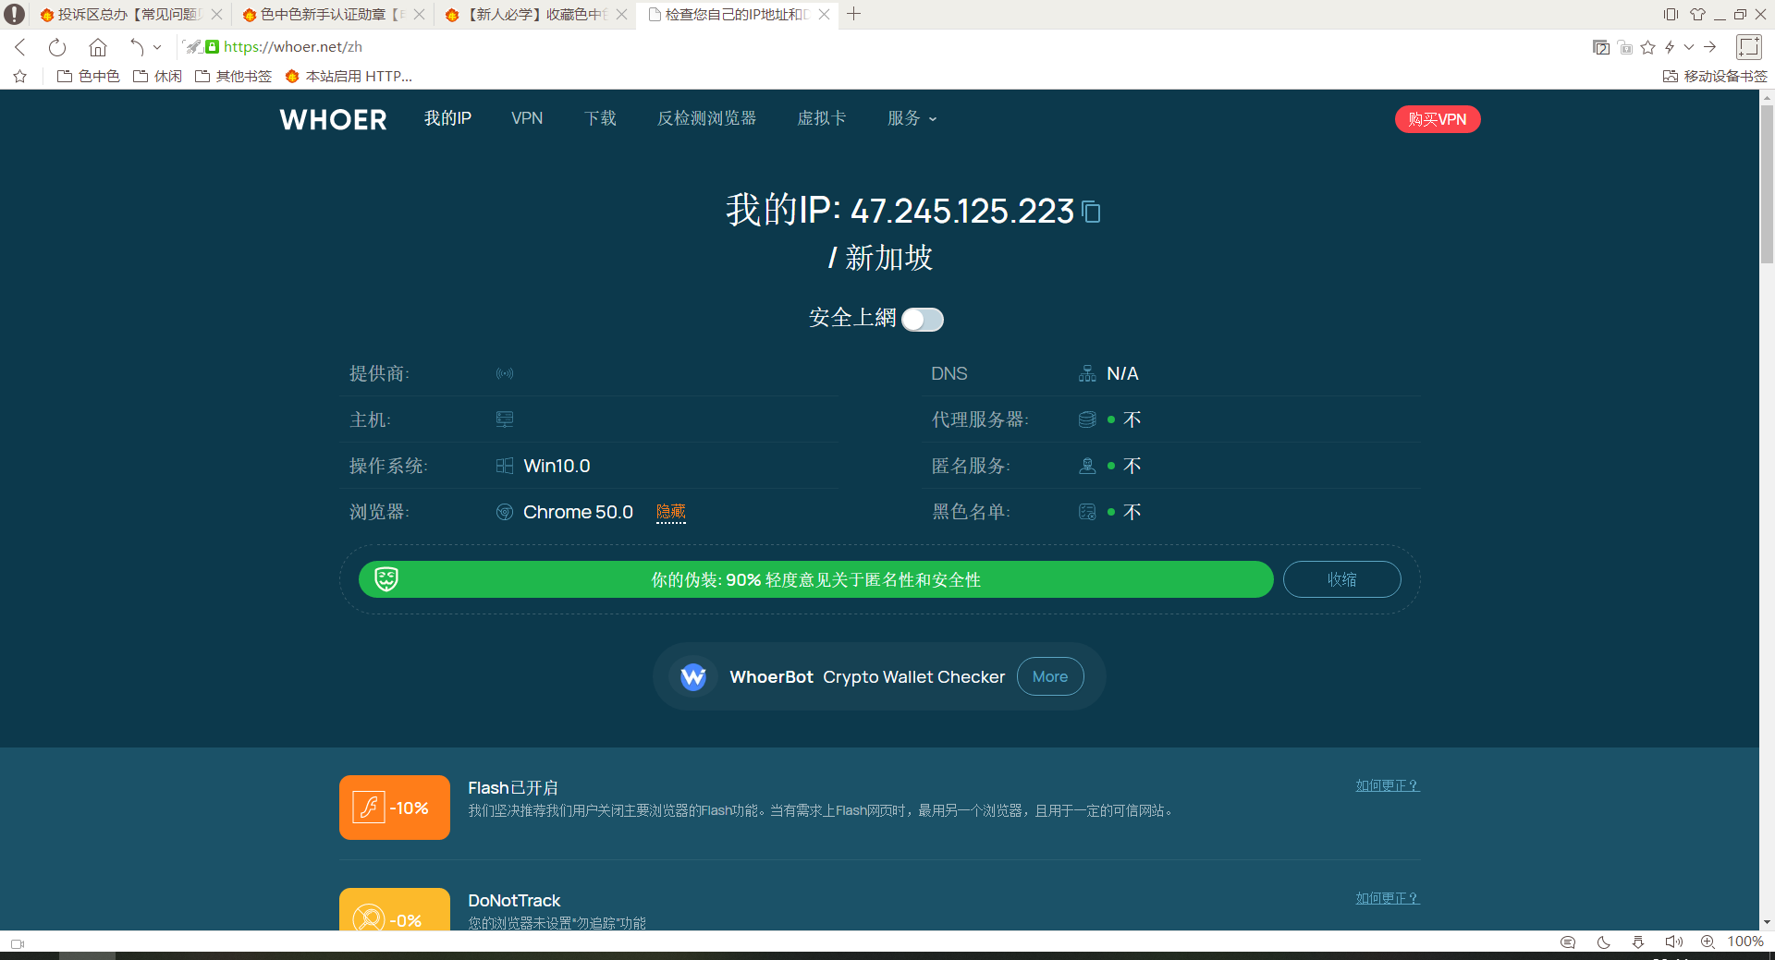This screenshot has height=960, width=1775.
Task: Open the 我的IP menu item
Action: [447, 118]
